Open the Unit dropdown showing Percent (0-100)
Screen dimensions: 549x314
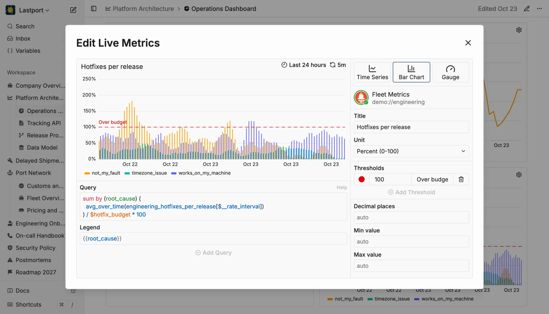[x=411, y=151]
